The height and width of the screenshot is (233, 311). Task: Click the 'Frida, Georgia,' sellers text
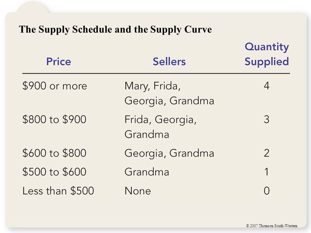pyautogui.click(x=160, y=120)
